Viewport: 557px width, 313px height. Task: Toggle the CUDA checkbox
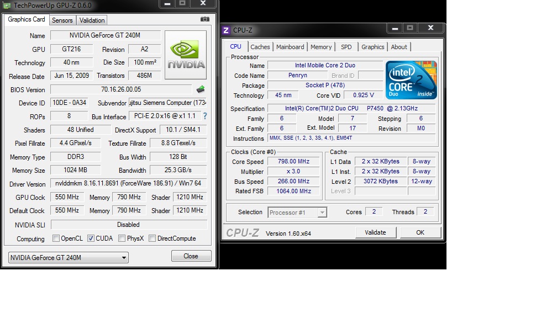coord(91,238)
